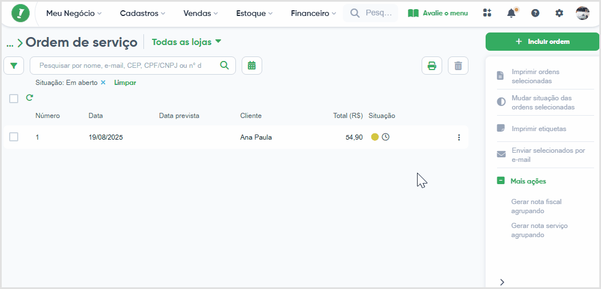Image resolution: width=601 pixels, height=289 pixels.
Task: Click the clock icon in Ana Paula row
Action: pyautogui.click(x=386, y=137)
